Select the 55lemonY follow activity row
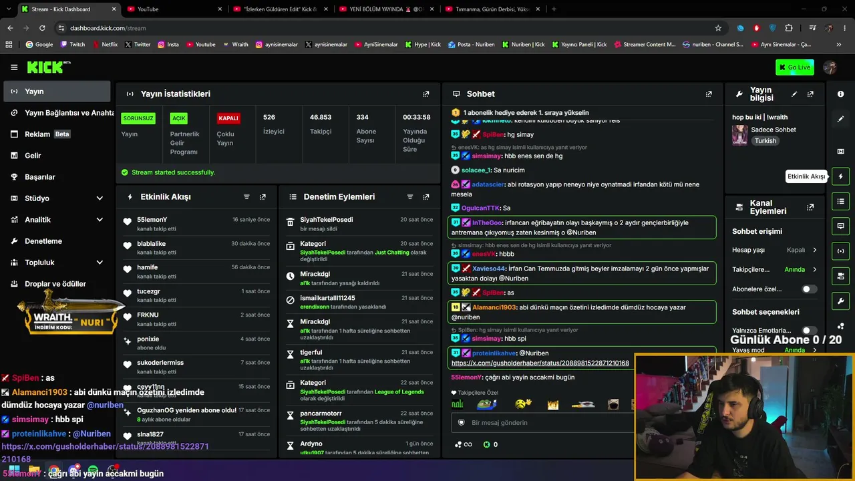The image size is (855, 481). pyautogui.click(x=197, y=224)
